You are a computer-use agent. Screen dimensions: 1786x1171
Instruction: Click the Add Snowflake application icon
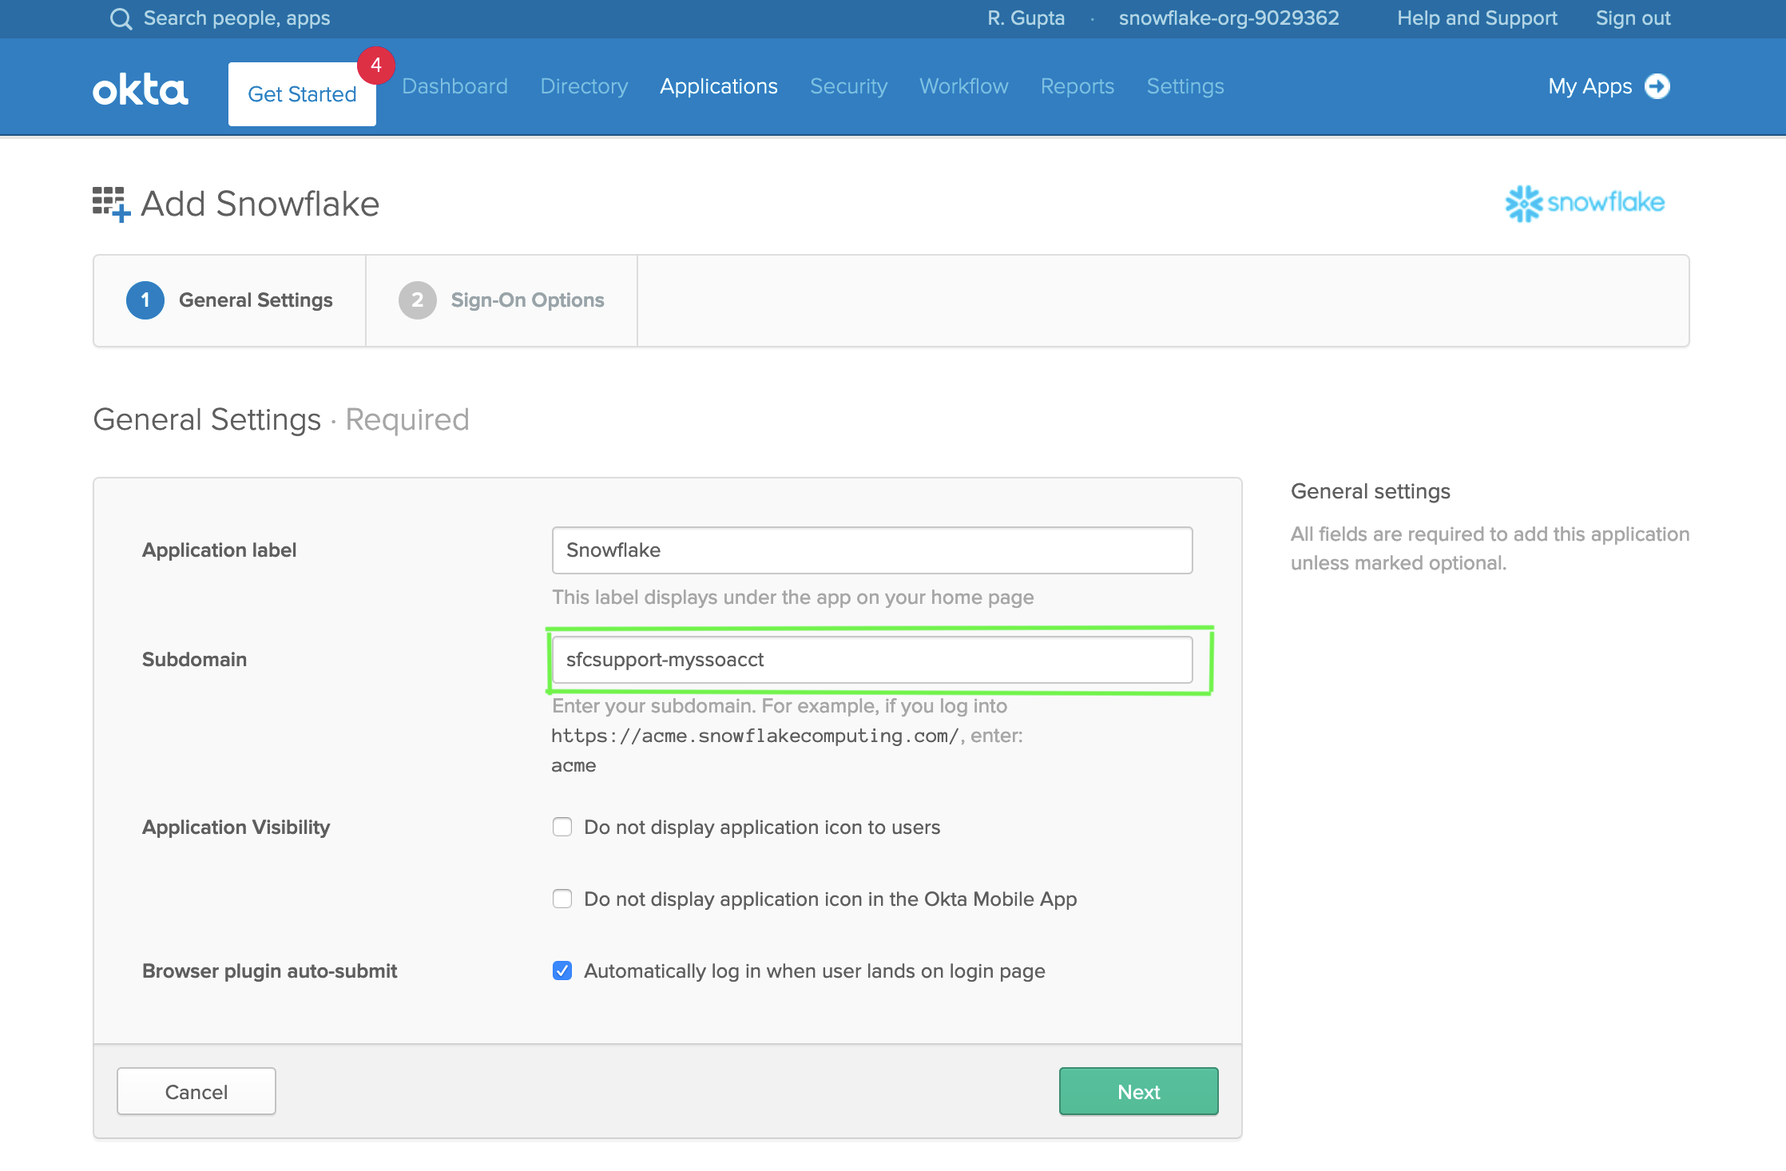click(x=110, y=202)
